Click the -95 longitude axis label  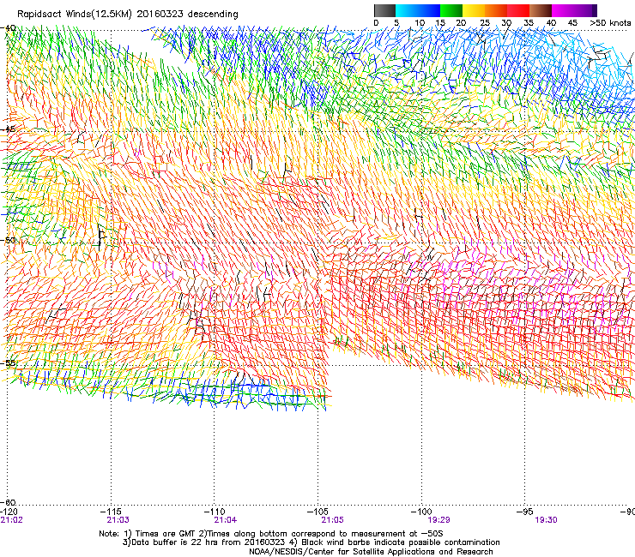(x=524, y=512)
